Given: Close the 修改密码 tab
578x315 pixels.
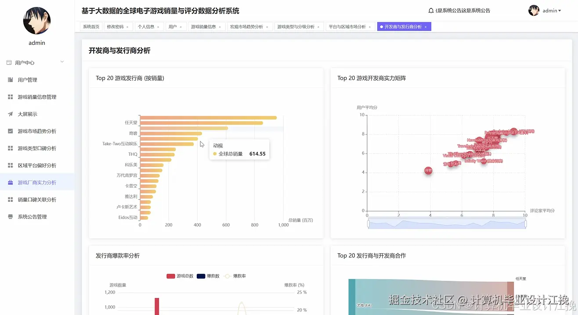Looking at the screenshot, I should pyautogui.click(x=127, y=27).
